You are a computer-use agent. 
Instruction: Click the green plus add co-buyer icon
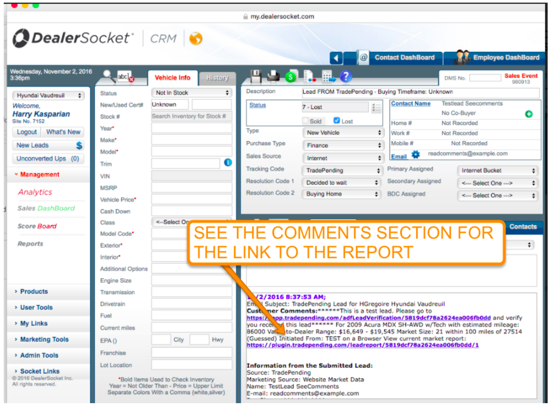tap(529, 114)
